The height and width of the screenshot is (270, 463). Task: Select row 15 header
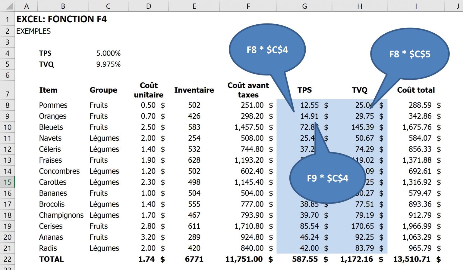click(7, 182)
